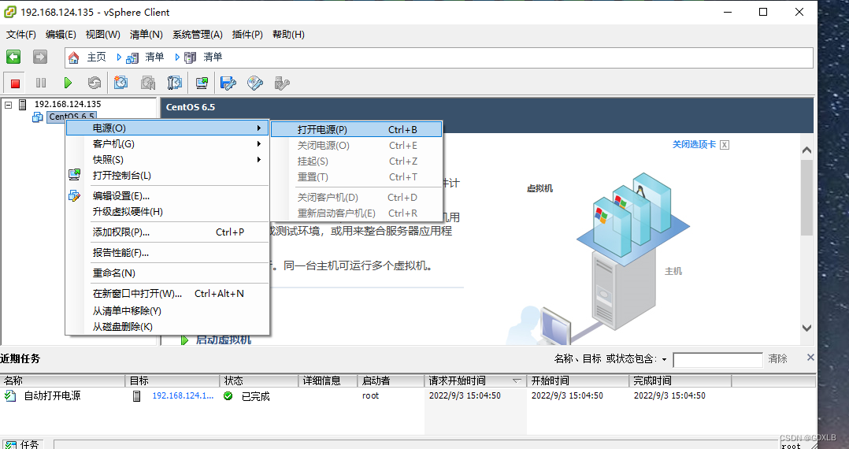Click the connect CD/DVD device icon
The image size is (849, 449).
click(254, 83)
